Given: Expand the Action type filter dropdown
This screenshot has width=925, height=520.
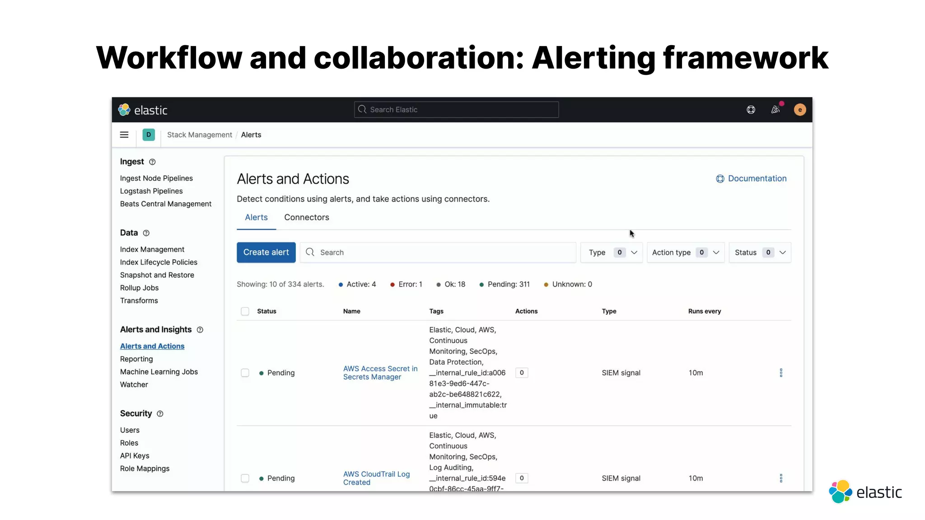Looking at the screenshot, I should point(686,252).
